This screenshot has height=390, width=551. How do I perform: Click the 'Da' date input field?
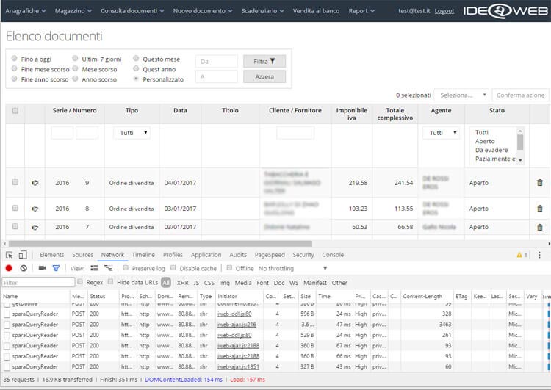click(217, 61)
